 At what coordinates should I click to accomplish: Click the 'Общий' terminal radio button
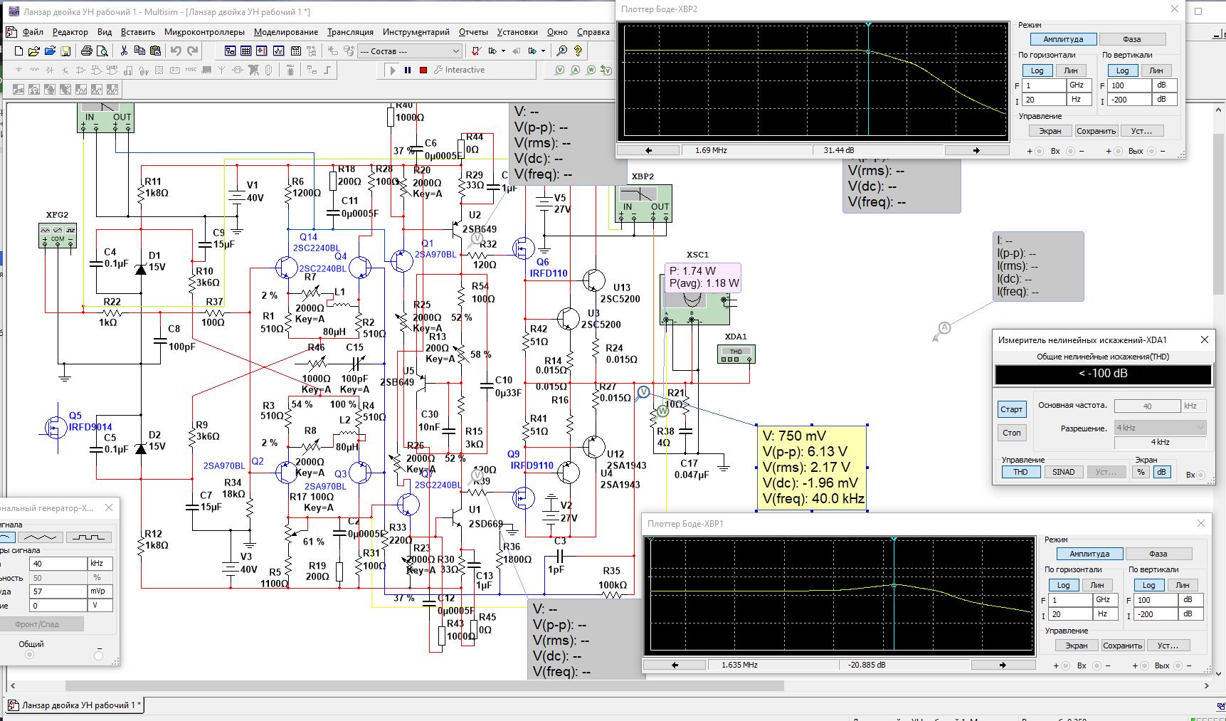[29, 655]
